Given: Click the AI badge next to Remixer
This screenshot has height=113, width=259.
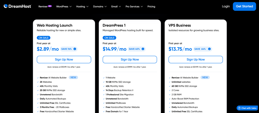Looking at the screenshot, I should point(50,6).
